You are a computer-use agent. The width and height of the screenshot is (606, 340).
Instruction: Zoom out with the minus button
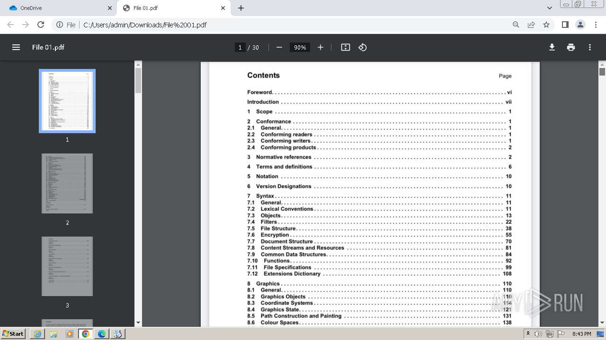[x=279, y=47]
